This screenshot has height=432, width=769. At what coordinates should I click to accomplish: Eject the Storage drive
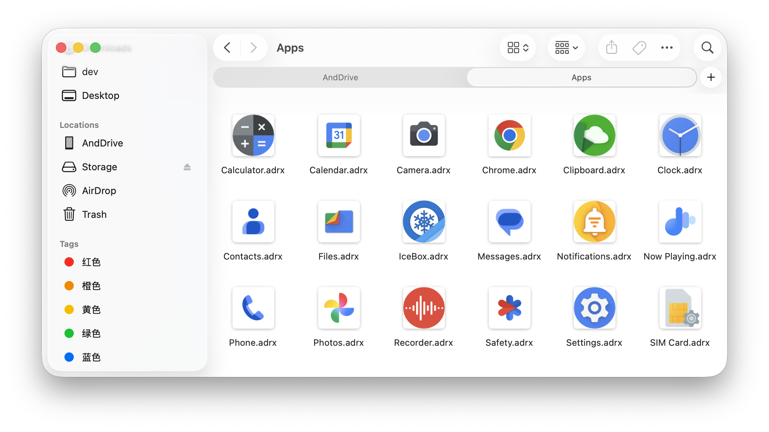187,167
